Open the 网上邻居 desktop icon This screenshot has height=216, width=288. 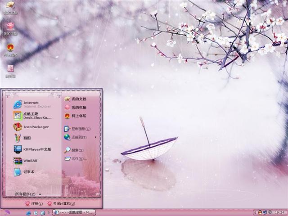click(10, 50)
